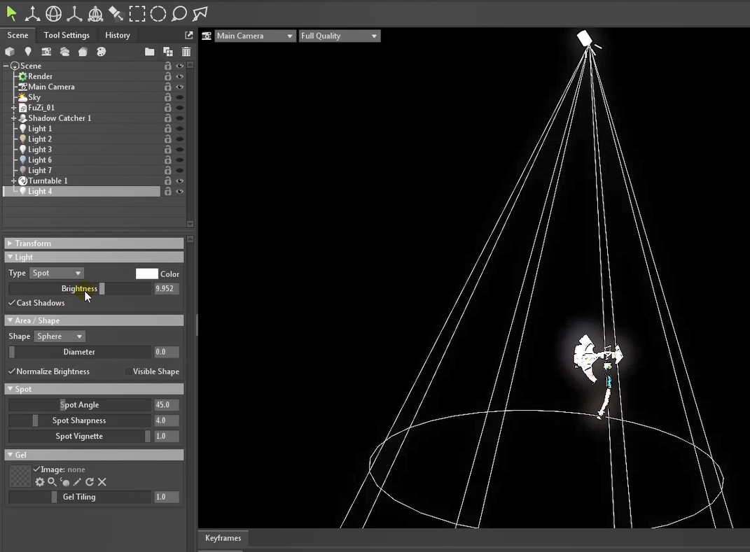Open the light Type dropdown

[x=57, y=273]
